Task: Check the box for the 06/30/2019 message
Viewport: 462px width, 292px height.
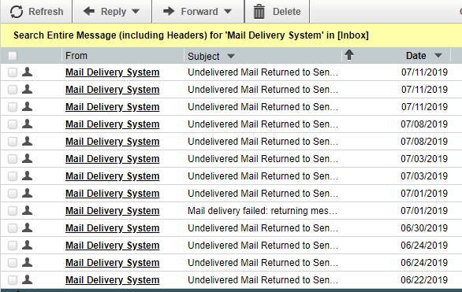Action: pos(13,228)
